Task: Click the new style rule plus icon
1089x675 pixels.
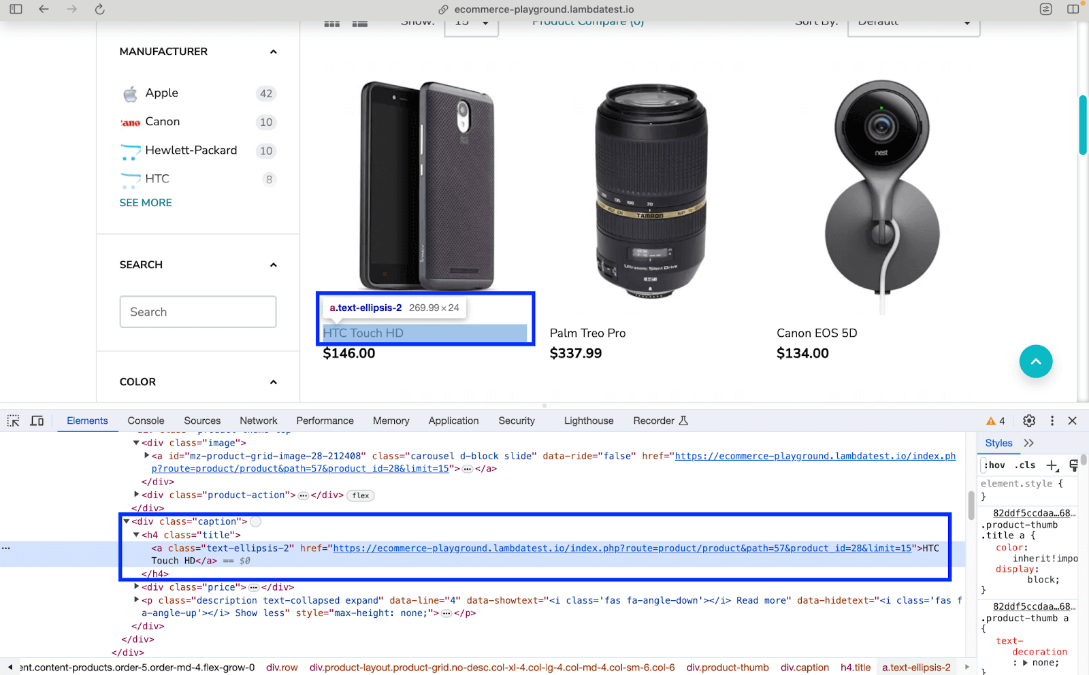Action: pyautogui.click(x=1052, y=465)
